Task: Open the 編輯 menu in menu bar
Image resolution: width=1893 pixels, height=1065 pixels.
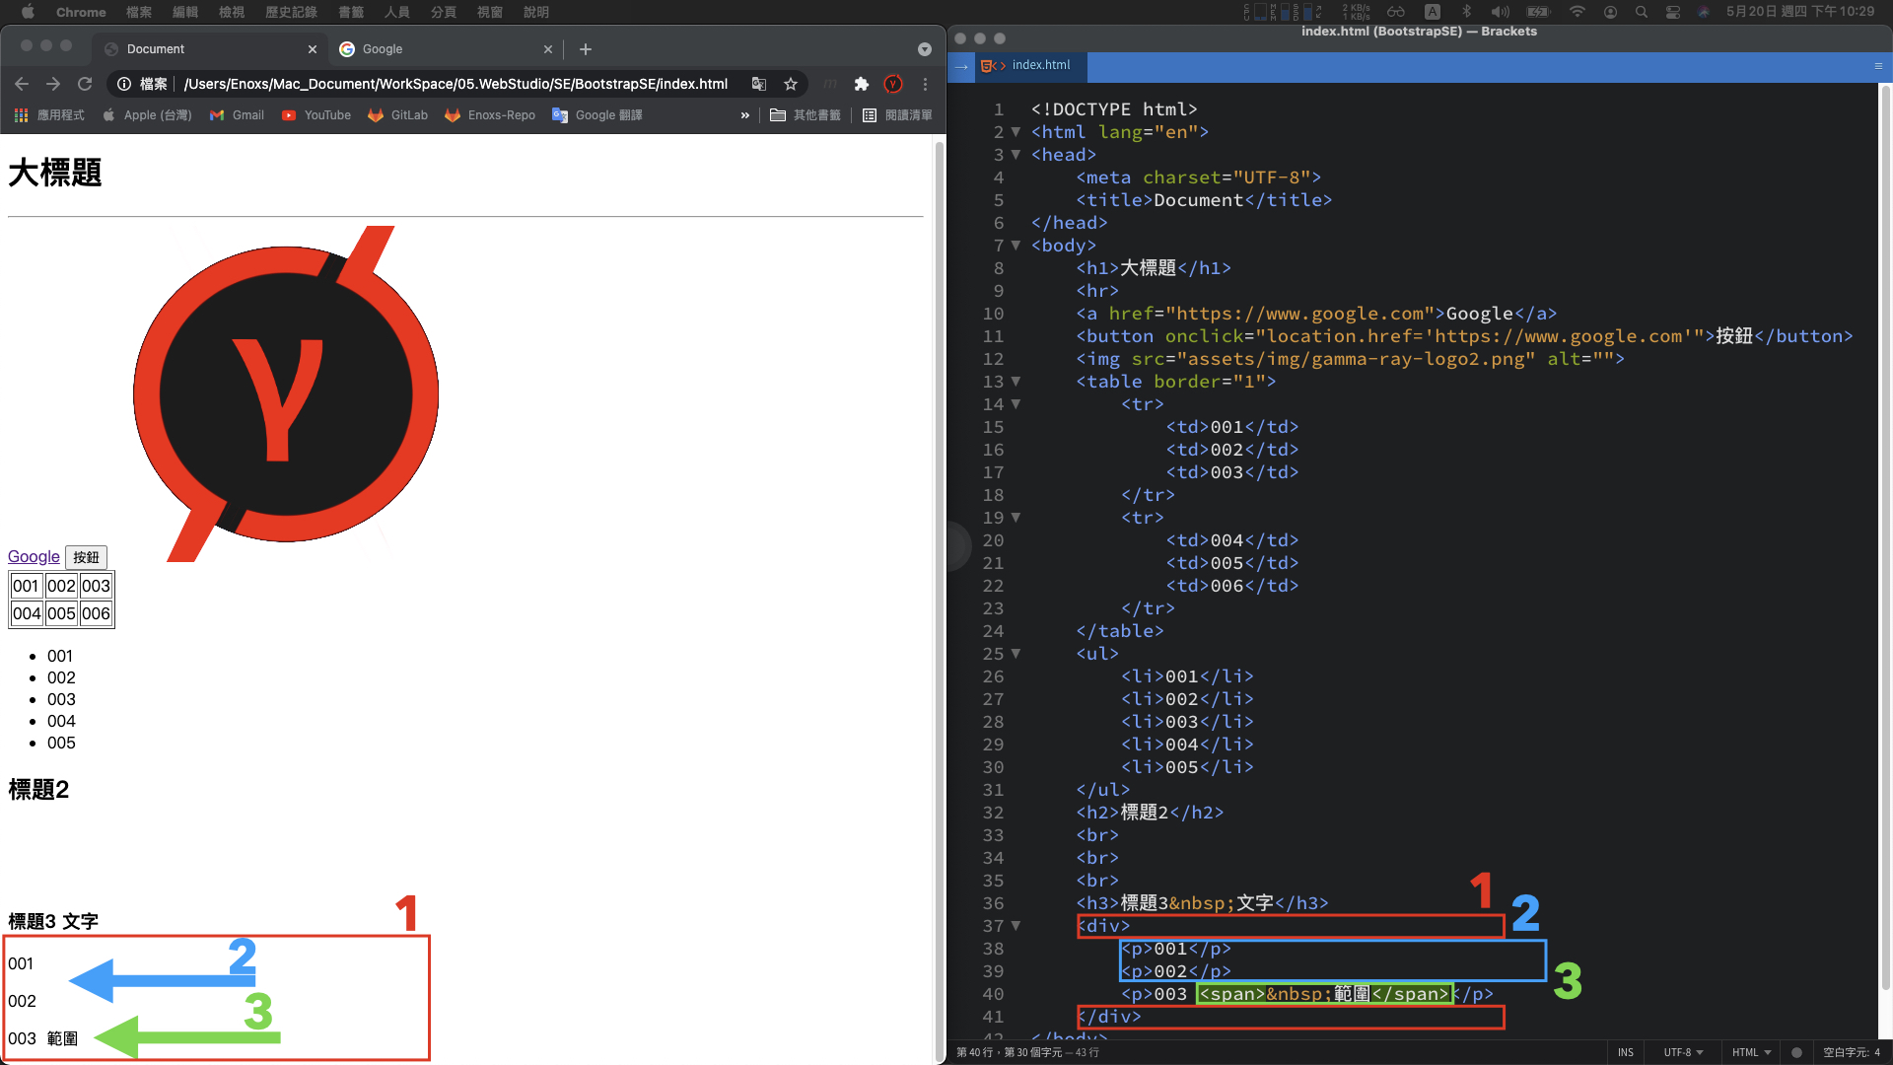Action: [x=185, y=12]
